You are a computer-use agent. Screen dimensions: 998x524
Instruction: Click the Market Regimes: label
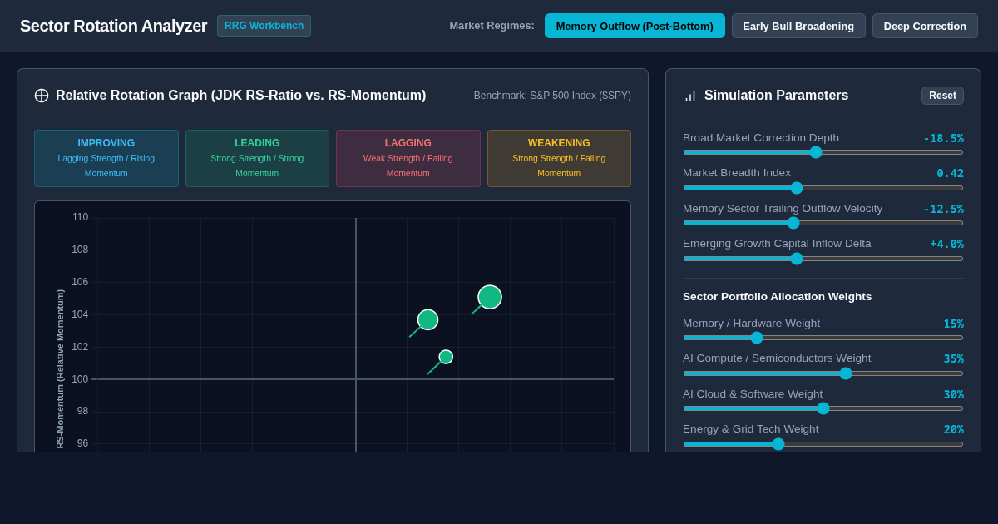click(492, 26)
